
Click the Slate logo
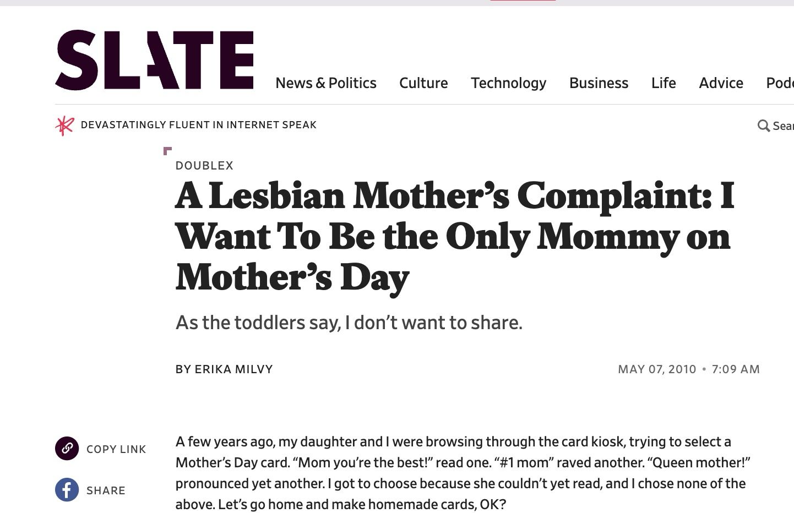pos(154,60)
